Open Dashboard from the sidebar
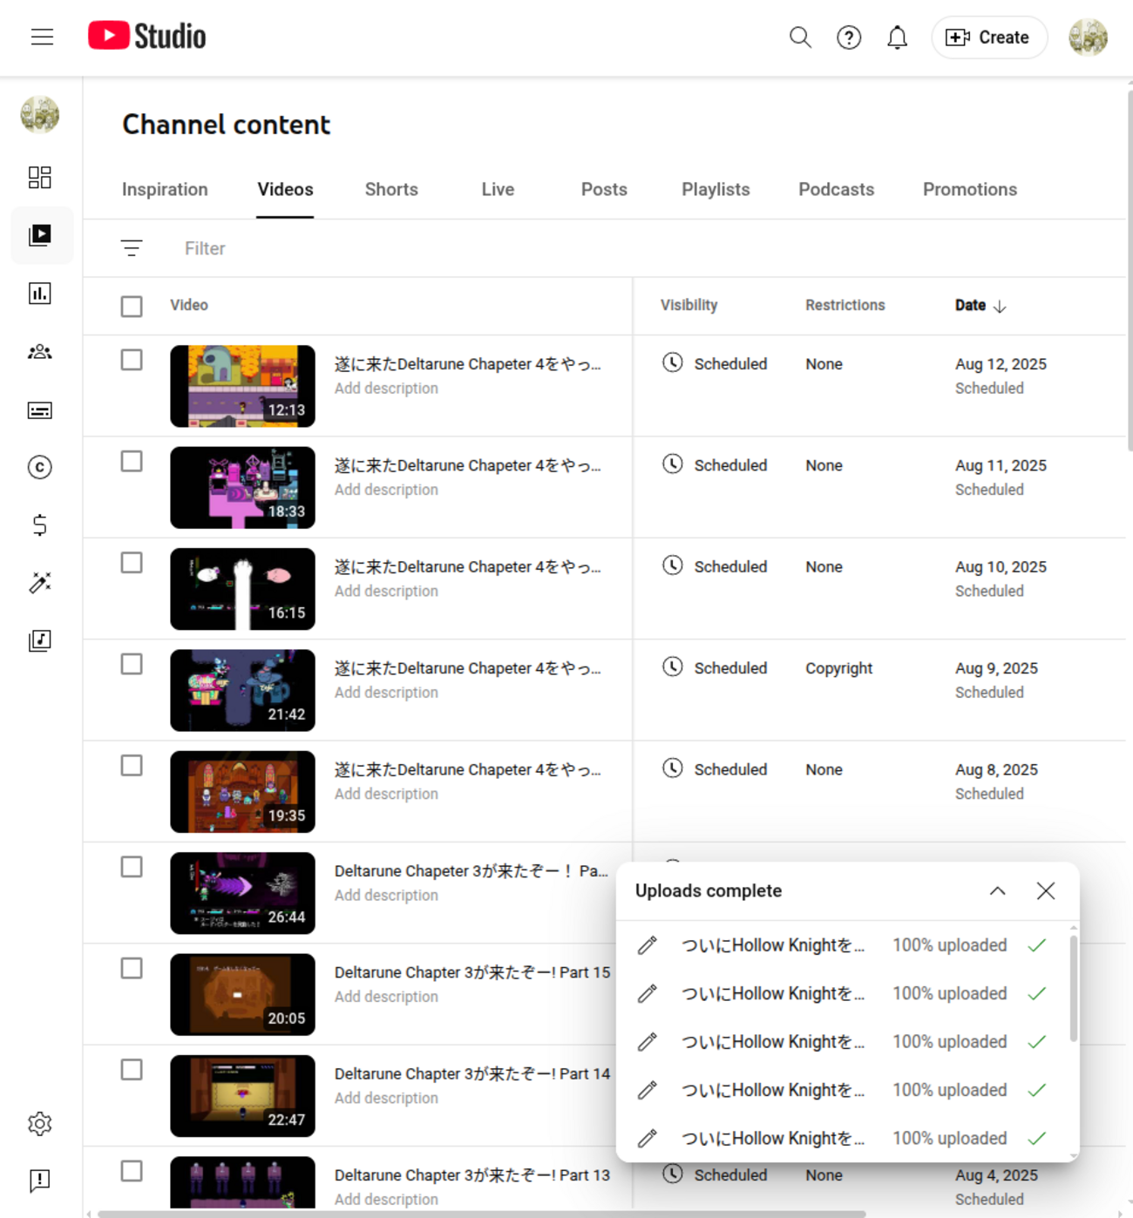 click(40, 178)
